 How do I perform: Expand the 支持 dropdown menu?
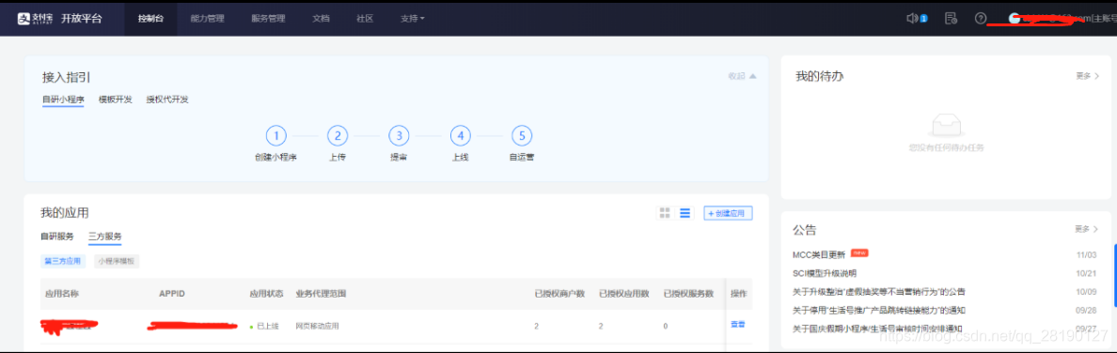coord(413,19)
